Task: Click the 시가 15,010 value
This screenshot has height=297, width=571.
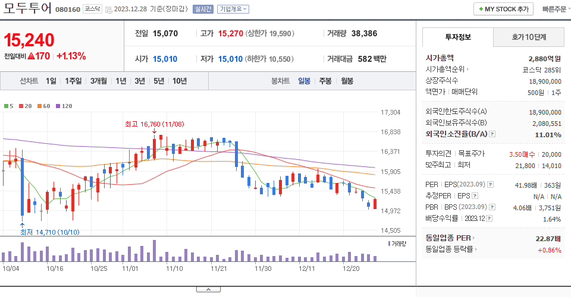Action: (x=165, y=59)
